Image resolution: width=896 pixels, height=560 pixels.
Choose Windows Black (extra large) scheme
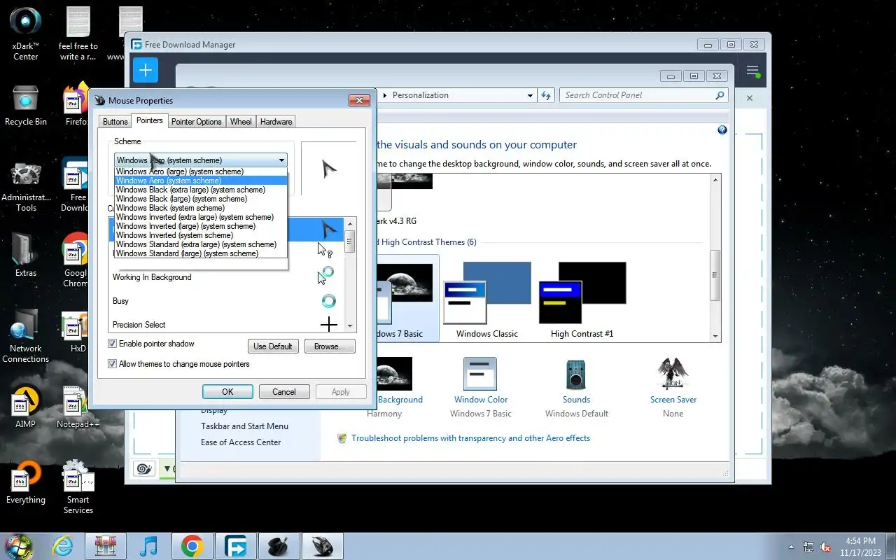point(200,190)
